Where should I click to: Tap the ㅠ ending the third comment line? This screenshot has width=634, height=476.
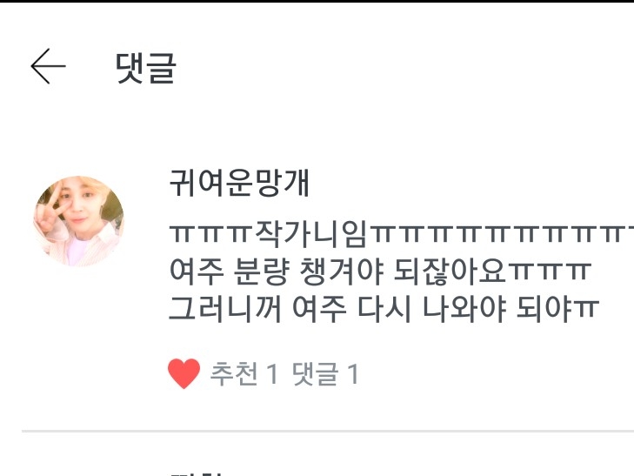pos(585,310)
